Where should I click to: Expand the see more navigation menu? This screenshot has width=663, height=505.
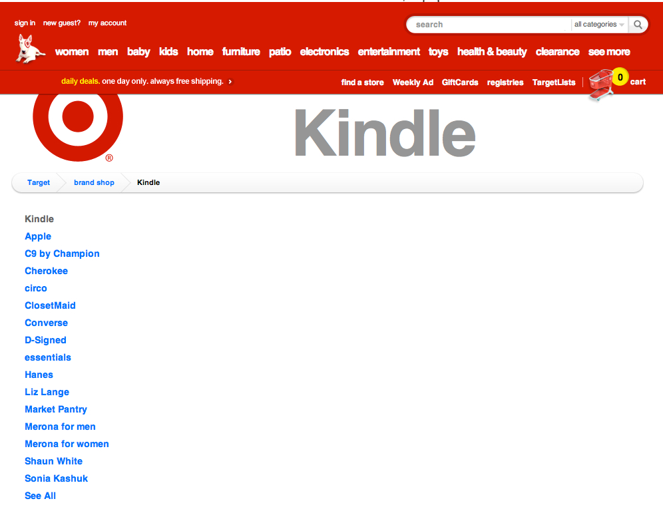608,51
